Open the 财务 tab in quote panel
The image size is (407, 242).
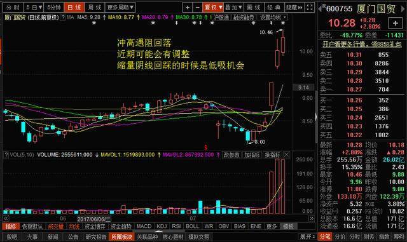(369, 236)
